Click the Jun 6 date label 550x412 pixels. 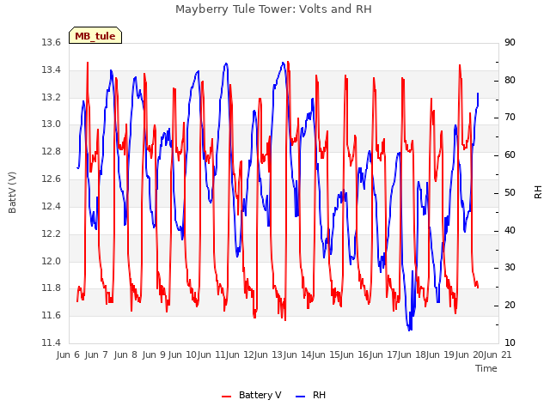(x=68, y=354)
